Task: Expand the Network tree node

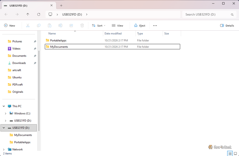Action: (4, 149)
